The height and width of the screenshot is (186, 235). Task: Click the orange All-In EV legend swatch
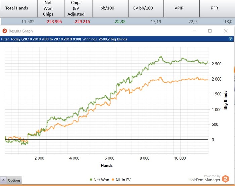click(113, 180)
